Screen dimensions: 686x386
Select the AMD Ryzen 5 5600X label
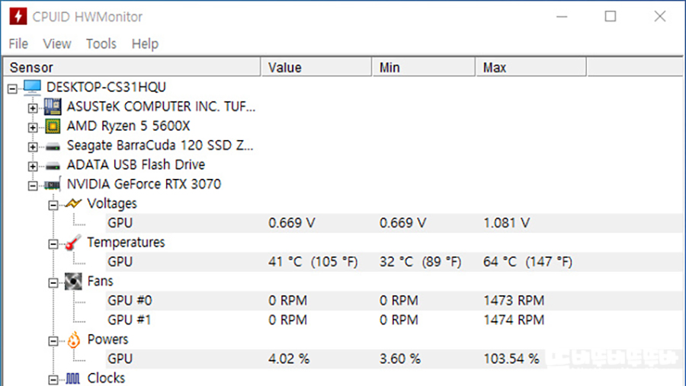(x=128, y=126)
